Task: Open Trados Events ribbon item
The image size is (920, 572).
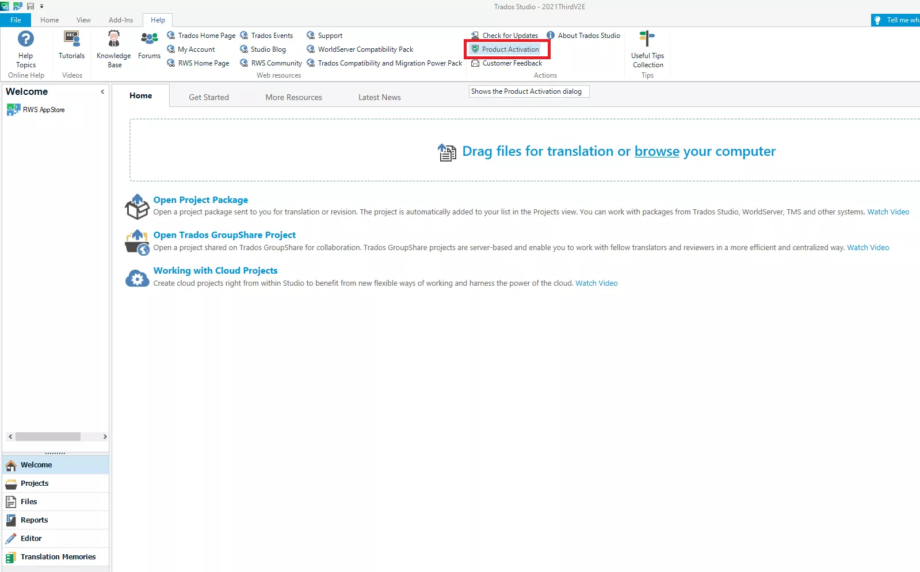Action: pyautogui.click(x=266, y=36)
